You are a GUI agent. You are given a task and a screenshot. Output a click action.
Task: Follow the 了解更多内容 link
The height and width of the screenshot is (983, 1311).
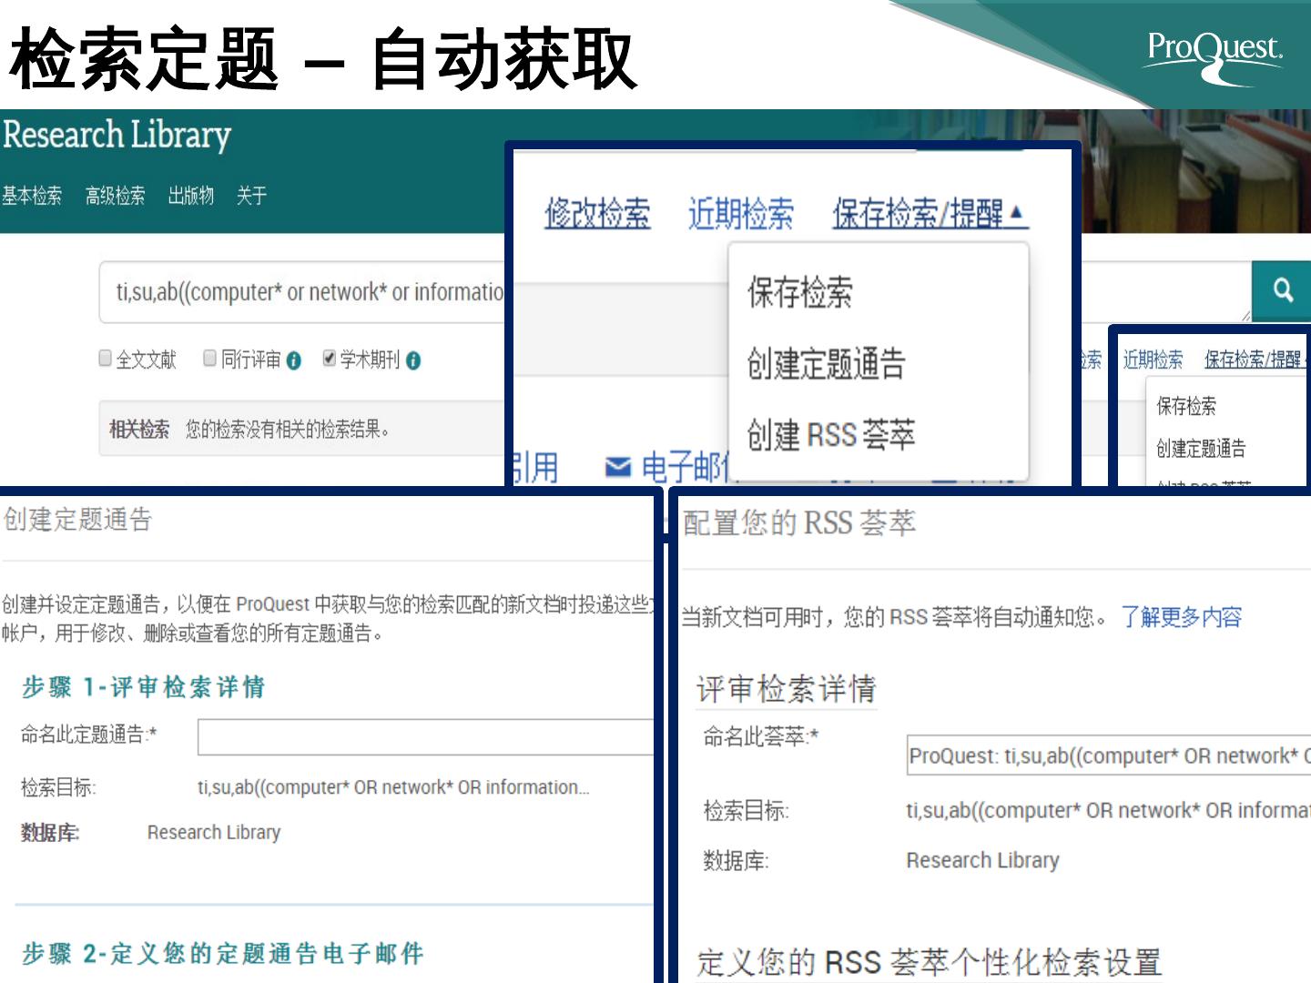coord(1181,617)
